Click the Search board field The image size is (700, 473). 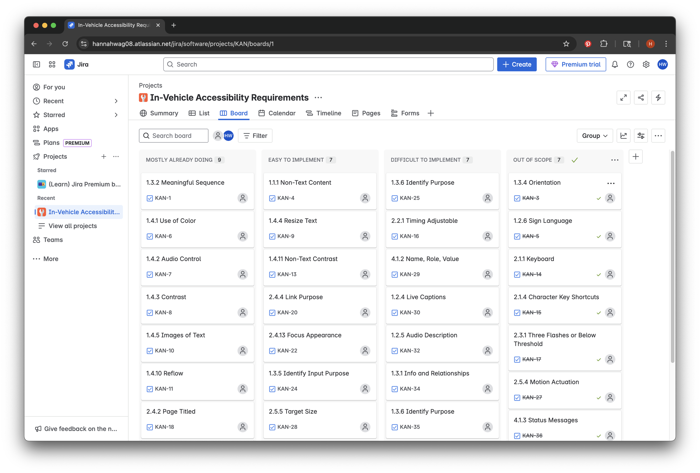click(x=174, y=136)
